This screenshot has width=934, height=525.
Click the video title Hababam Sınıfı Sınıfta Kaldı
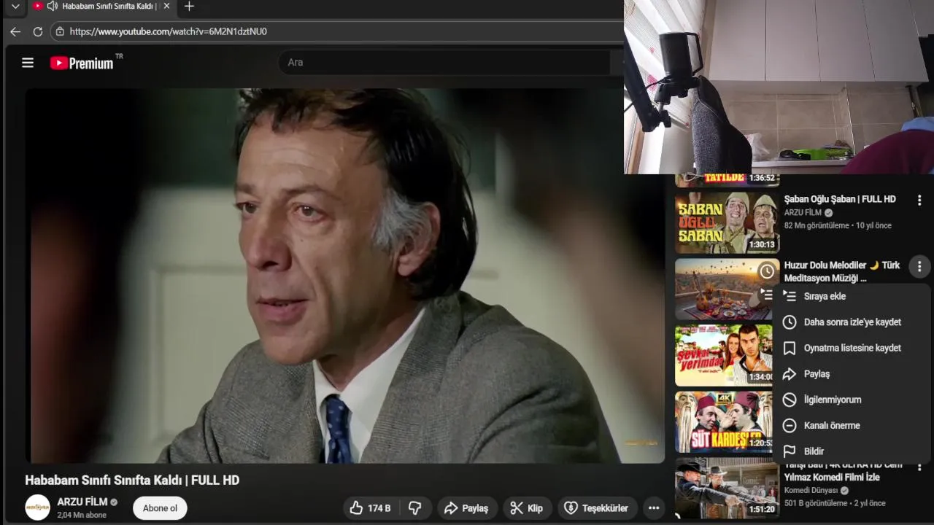(132, 481)
